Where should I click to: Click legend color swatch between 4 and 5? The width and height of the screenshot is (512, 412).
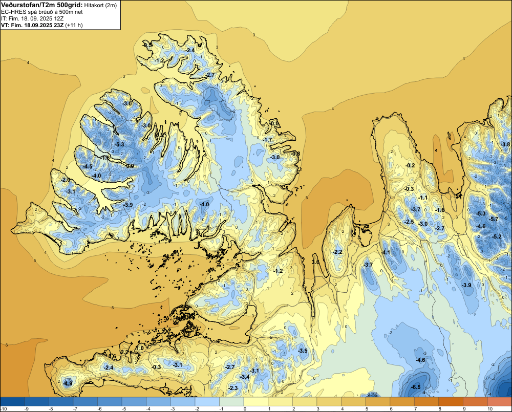tap(353, 402)
